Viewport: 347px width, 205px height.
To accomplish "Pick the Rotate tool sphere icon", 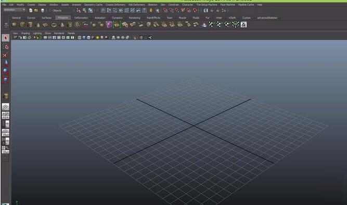I will coord(6,71).
